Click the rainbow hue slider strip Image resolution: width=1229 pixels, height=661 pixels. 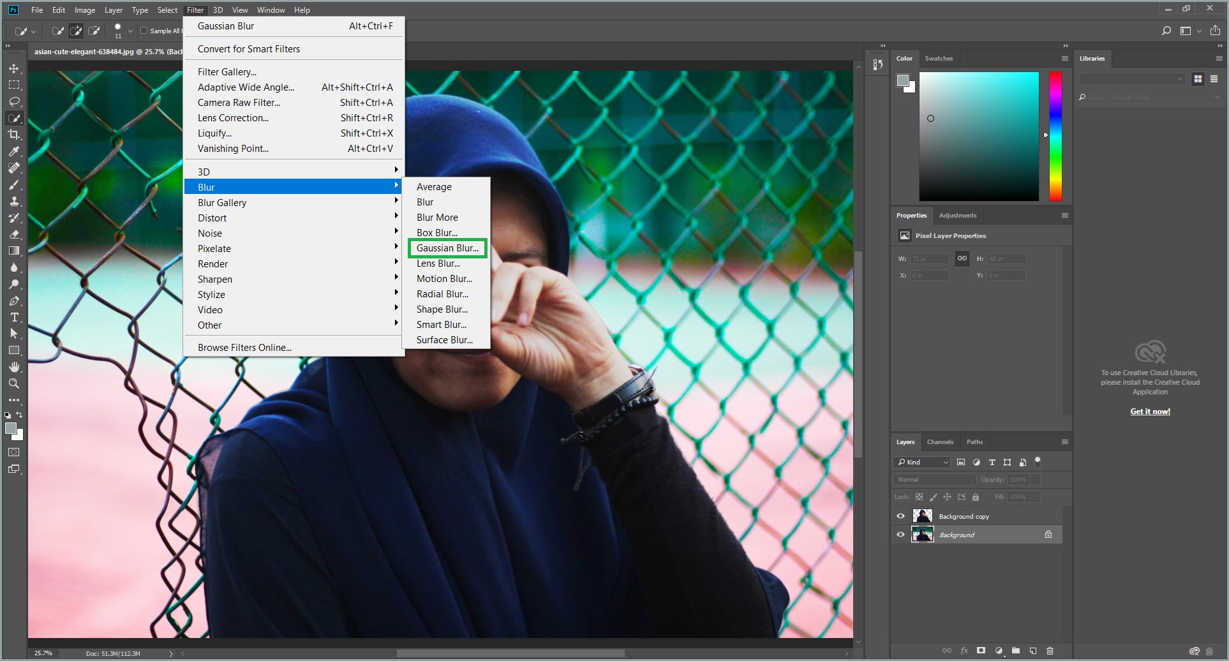[1055, 136]
